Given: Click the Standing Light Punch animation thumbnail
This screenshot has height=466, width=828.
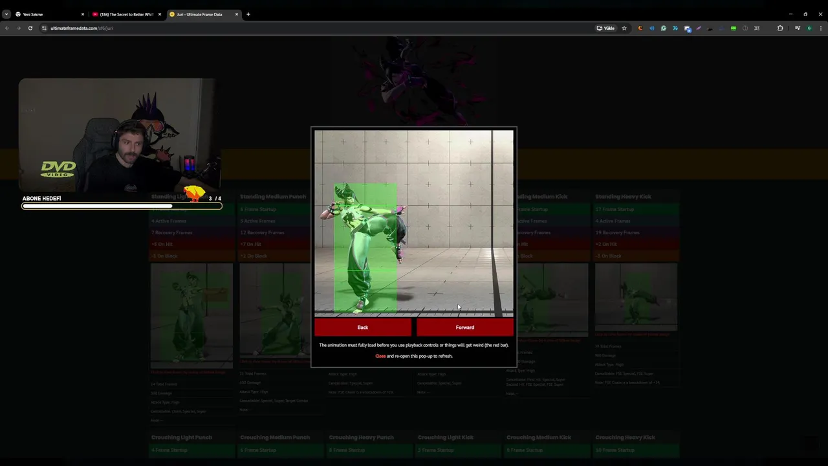Looking at the screenshot, I should coord(191,315).
